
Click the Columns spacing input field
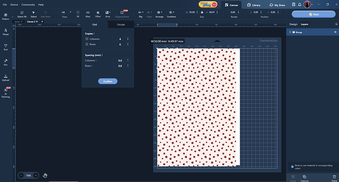coord(121,60)
